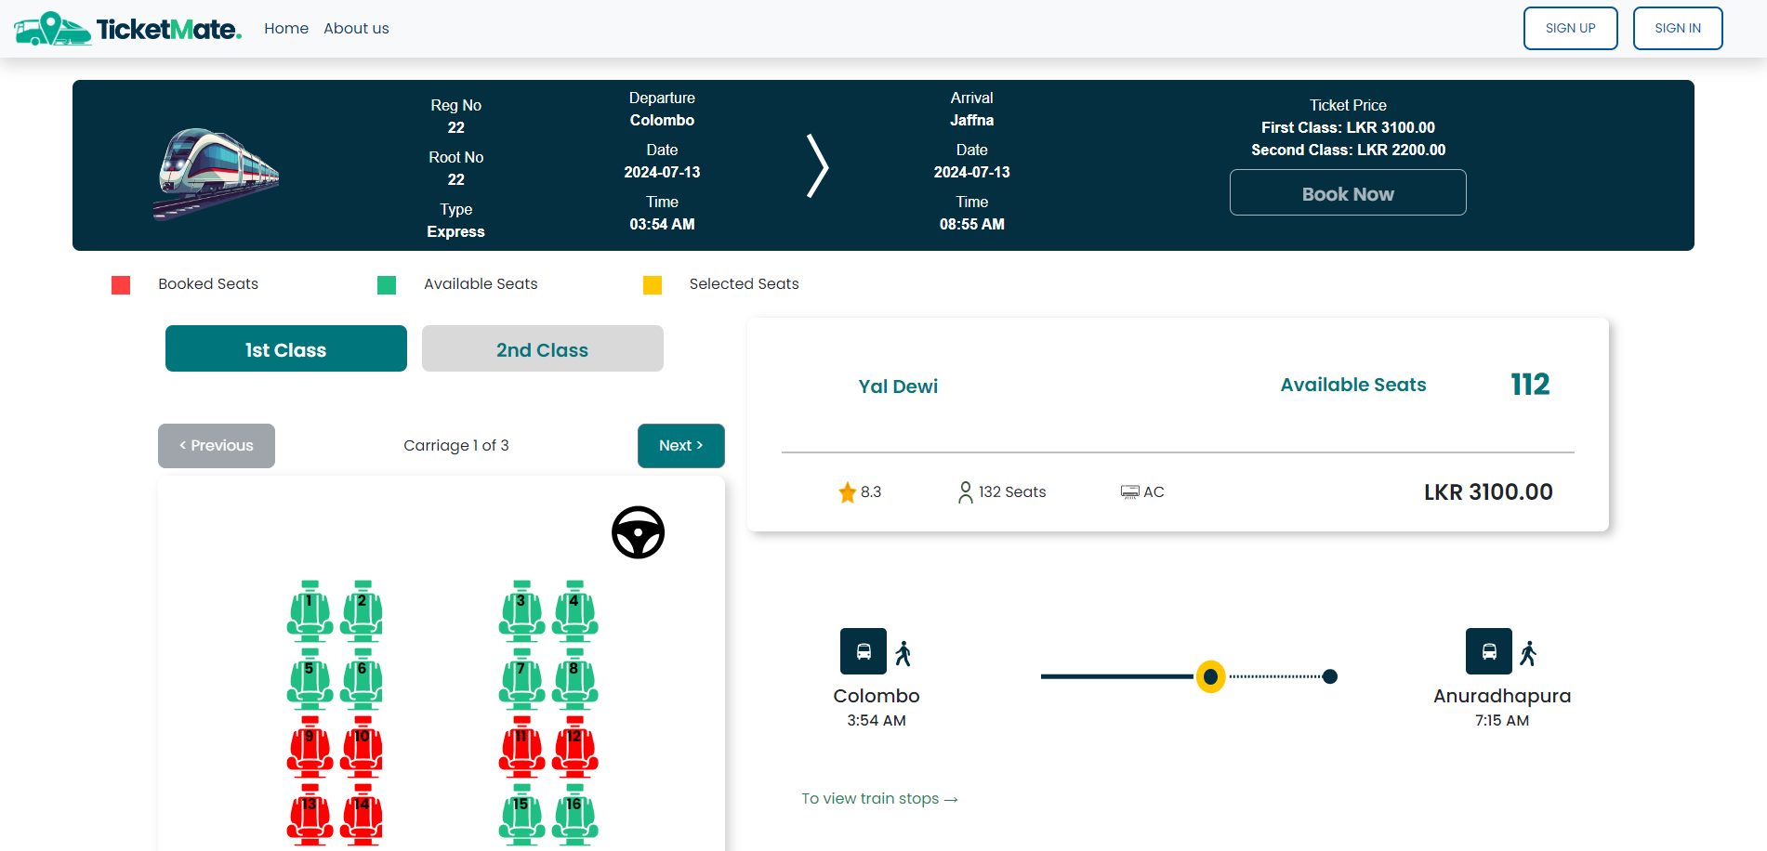Open the About us page

(356, 29)
